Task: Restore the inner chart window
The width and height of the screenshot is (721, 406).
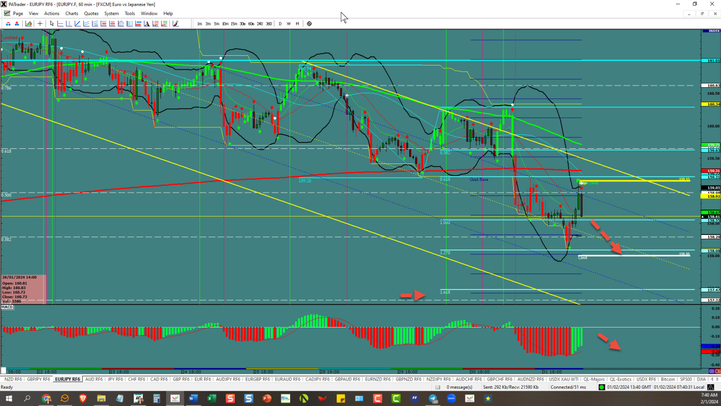Action: [703, 14]
